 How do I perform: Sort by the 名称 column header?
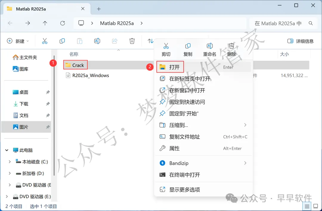tap(74, 54)
